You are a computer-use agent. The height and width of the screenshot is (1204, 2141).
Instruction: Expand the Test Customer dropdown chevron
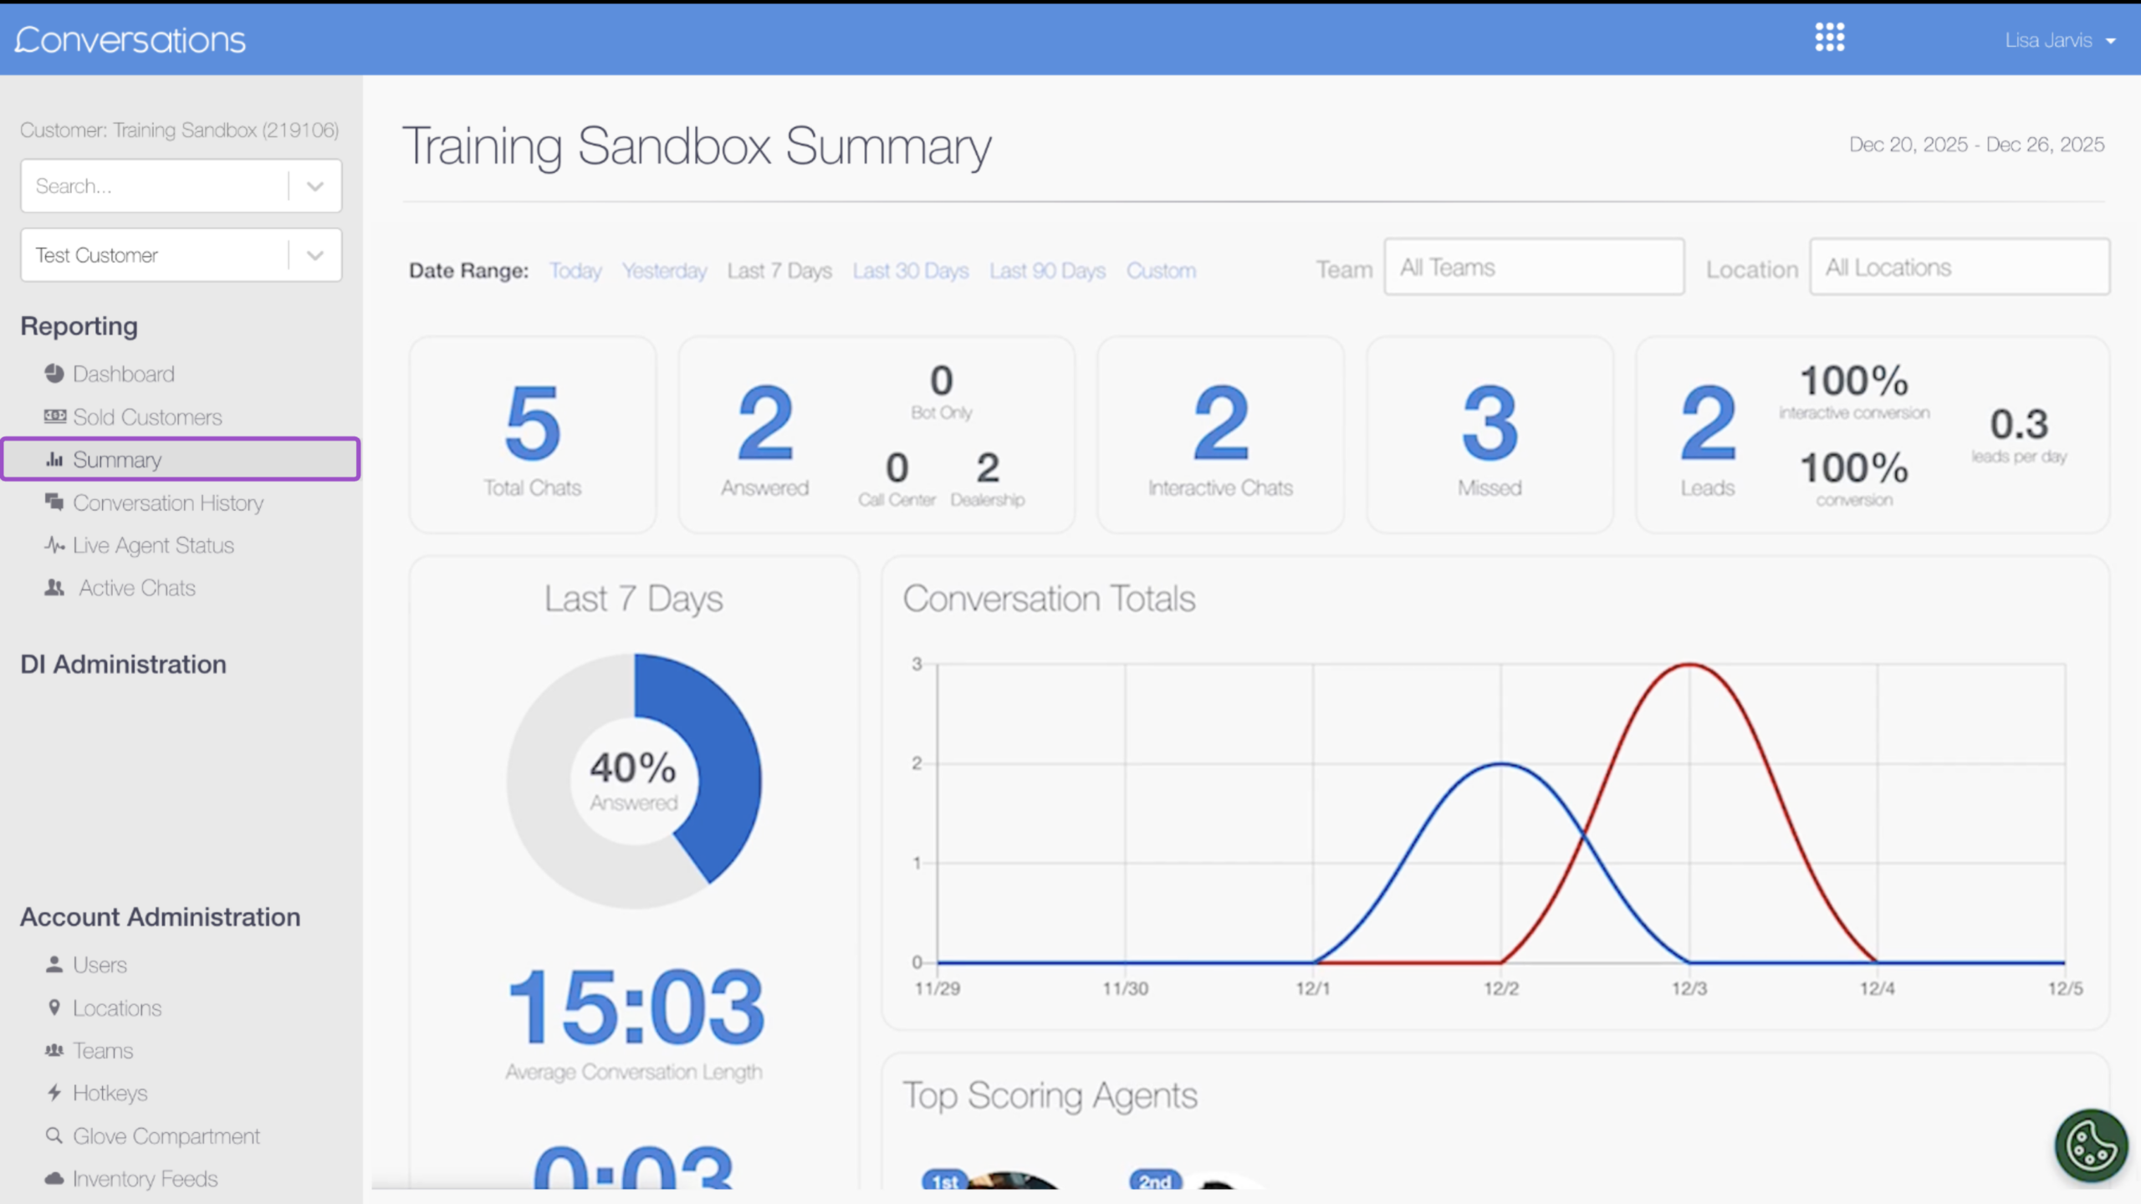pyautogui.click(x=315, y=255)
